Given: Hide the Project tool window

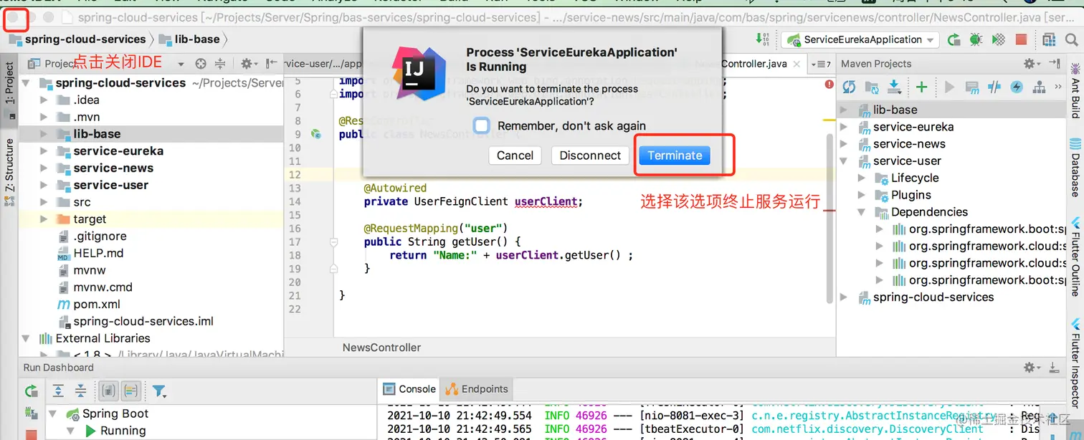Looking at the screenshot, I should click(271, 64).
